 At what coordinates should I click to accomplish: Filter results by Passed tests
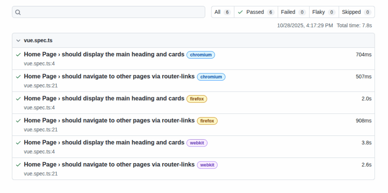click(x=256, y=12)
